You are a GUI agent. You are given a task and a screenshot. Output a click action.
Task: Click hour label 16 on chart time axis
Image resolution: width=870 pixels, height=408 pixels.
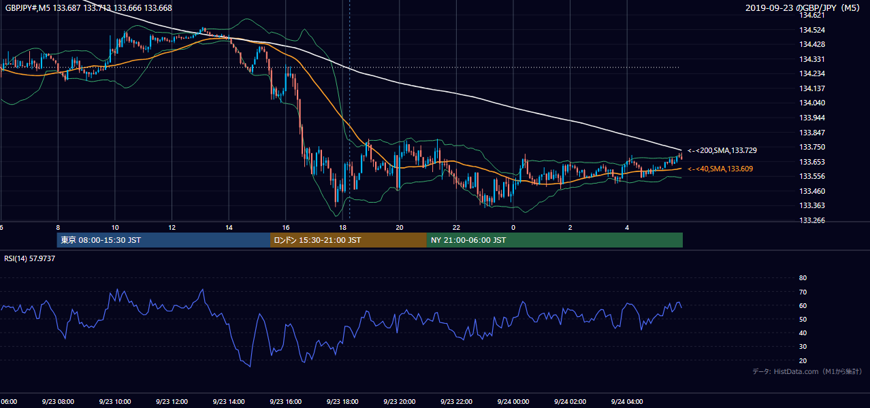tap(286, 227)
